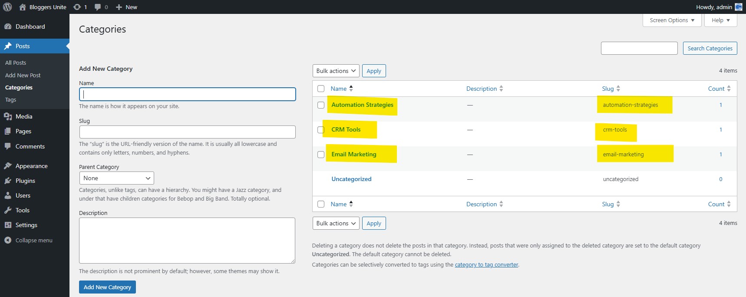The width and height of the screenshot is (746, 297).
Task: Go to All Posts submenu
Action: 16,63
